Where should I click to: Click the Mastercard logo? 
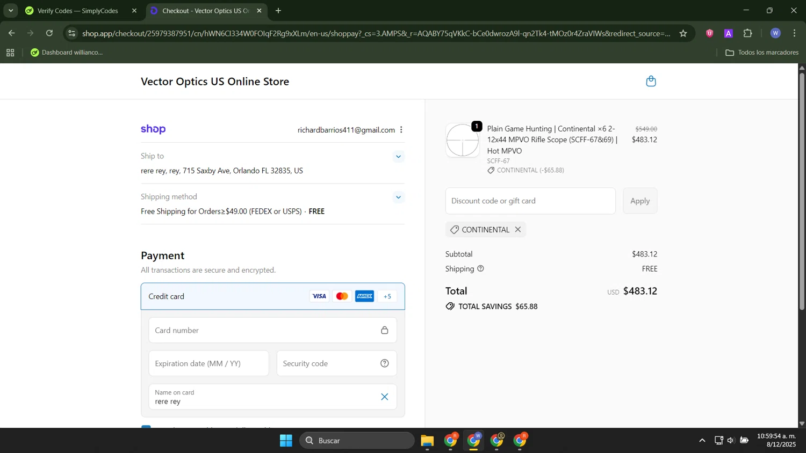(342, 296)
